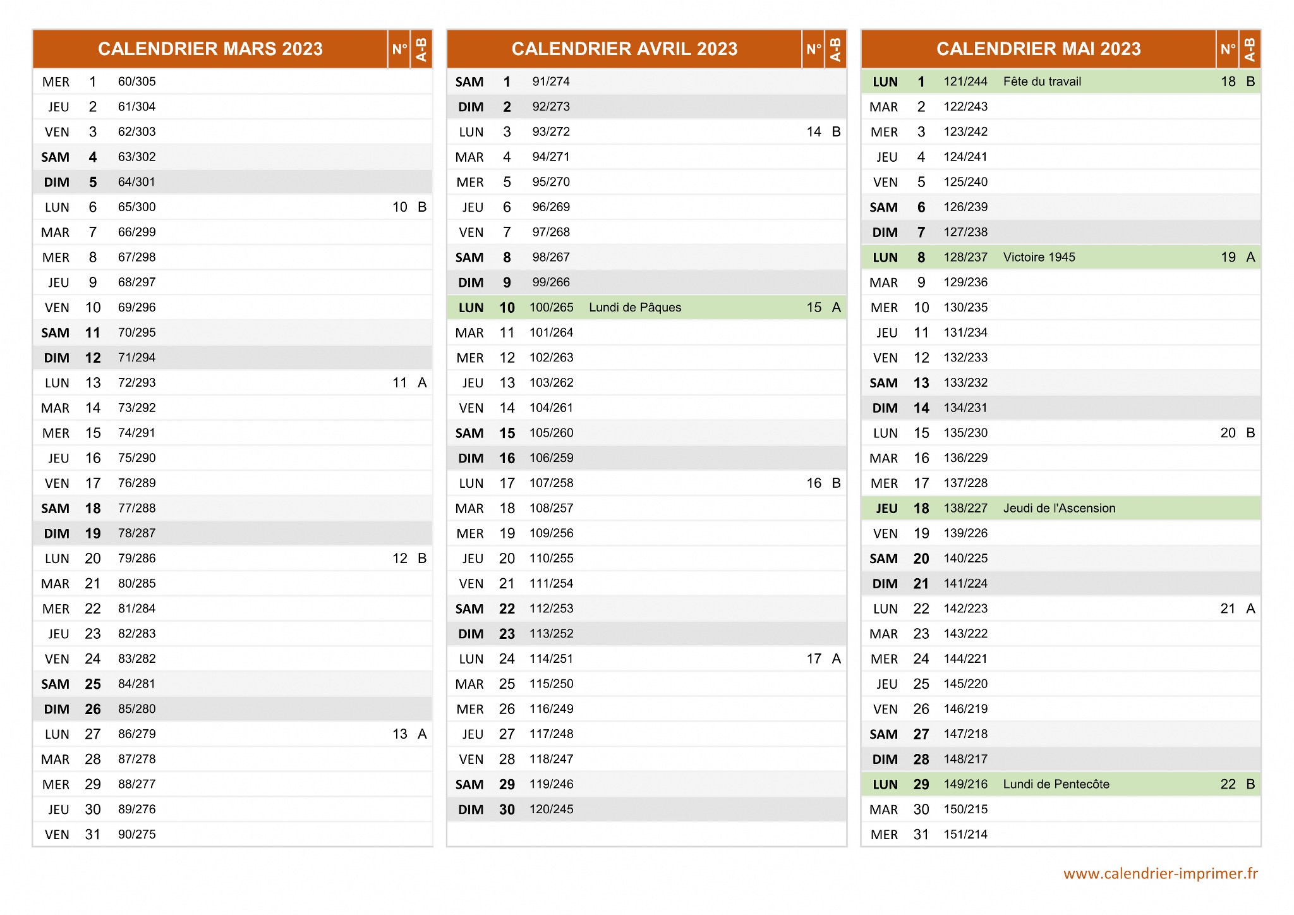Screen dimensions: 1294x915
Task: Click week number 20 in May
Action: click(1228, 433)
